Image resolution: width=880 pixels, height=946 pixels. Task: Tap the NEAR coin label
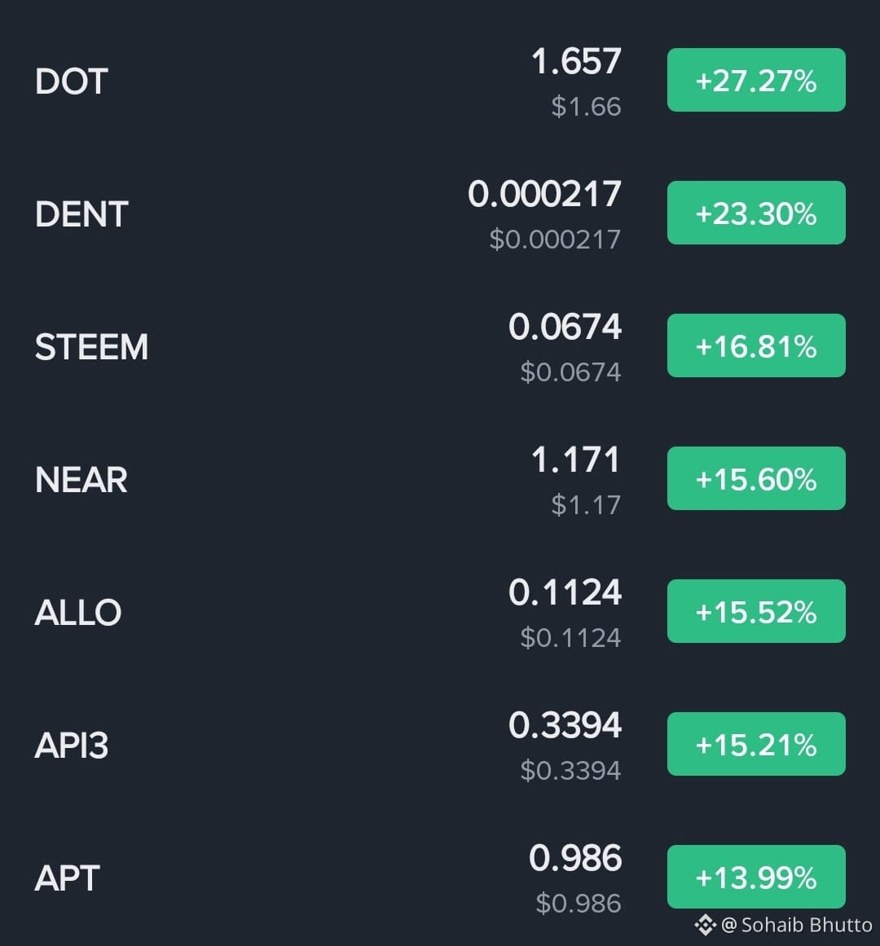[81, 480]
